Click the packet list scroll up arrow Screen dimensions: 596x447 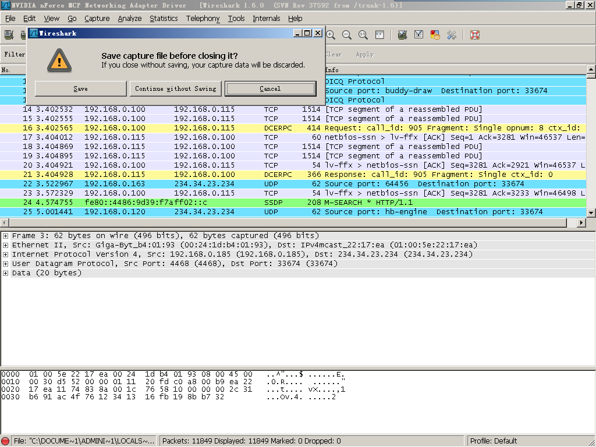coord(591,70)
